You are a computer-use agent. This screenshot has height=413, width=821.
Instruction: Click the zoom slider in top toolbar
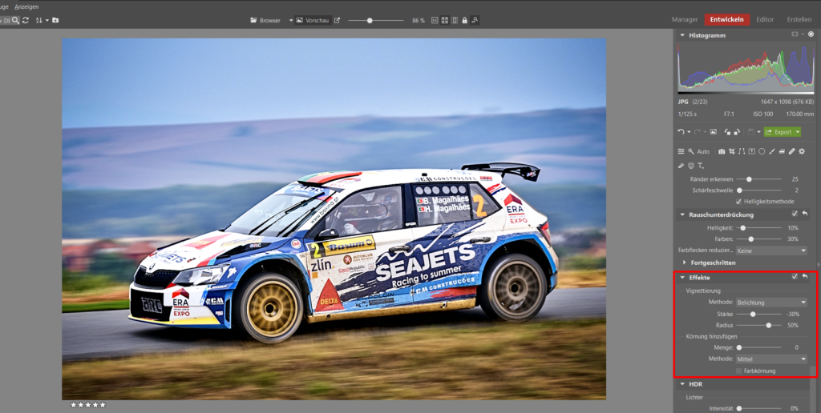tap(376, 20)
